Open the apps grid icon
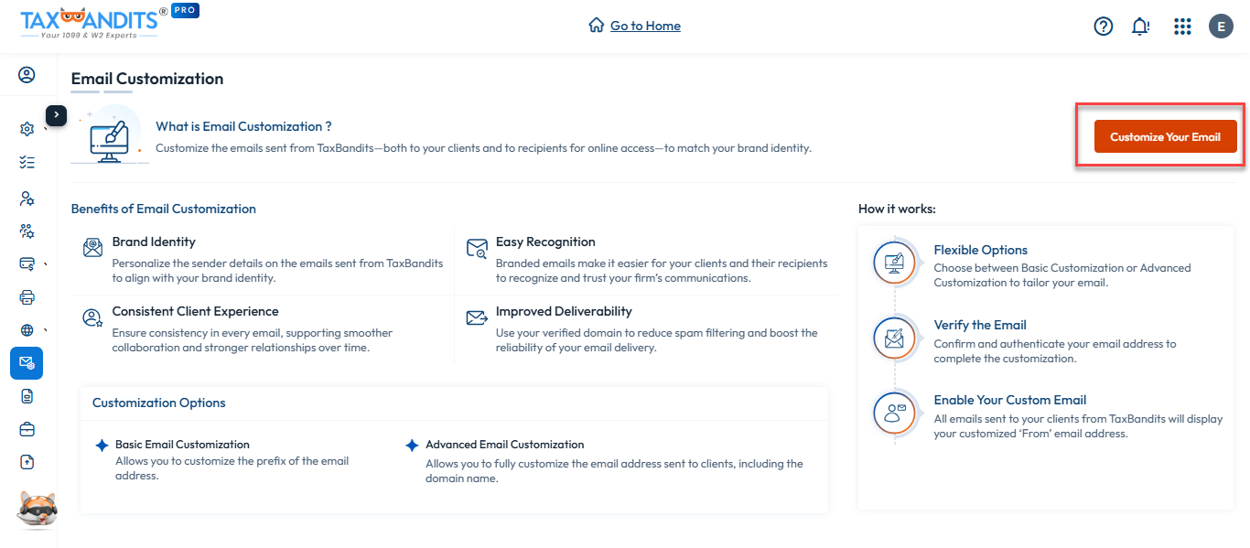The width and height of the screenshot is (1250, 548). click(x=1182, y=27)
